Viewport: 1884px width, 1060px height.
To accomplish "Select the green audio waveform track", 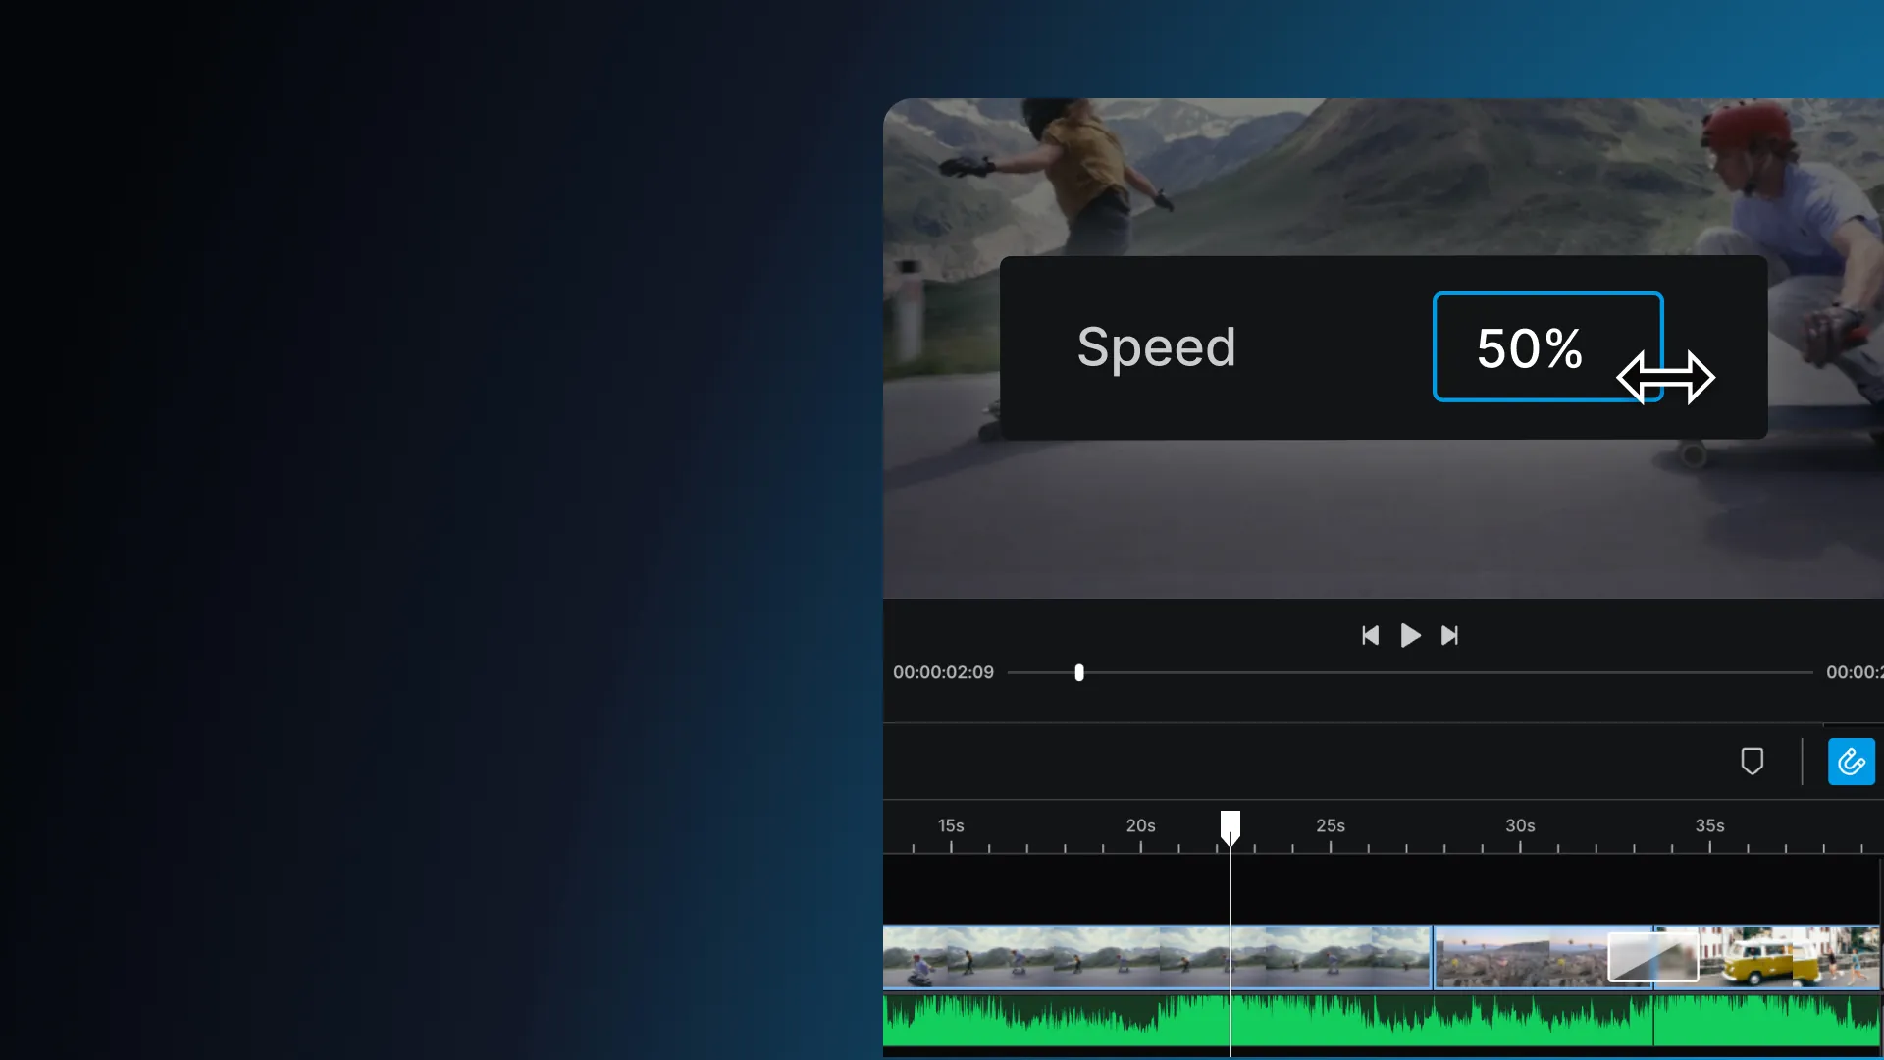I will click(x=1374, y=1021).
